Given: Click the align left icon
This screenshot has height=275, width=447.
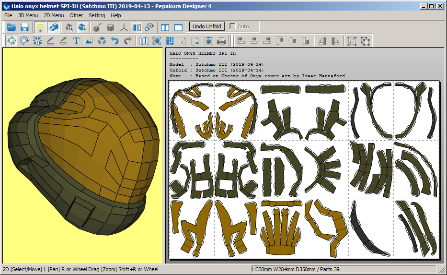Looking at the screenshot, I should 241,41.
